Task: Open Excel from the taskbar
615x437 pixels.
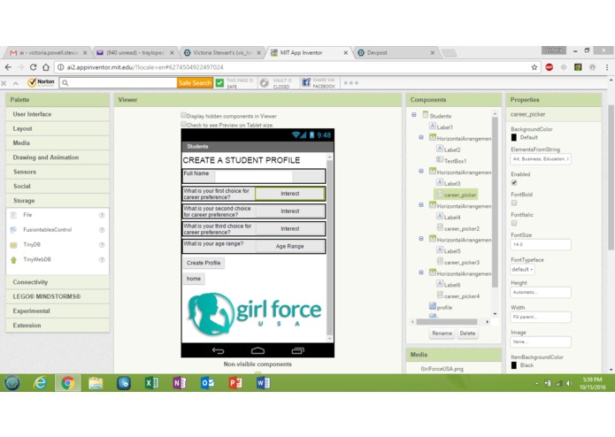Action: [x=151, y=383]
